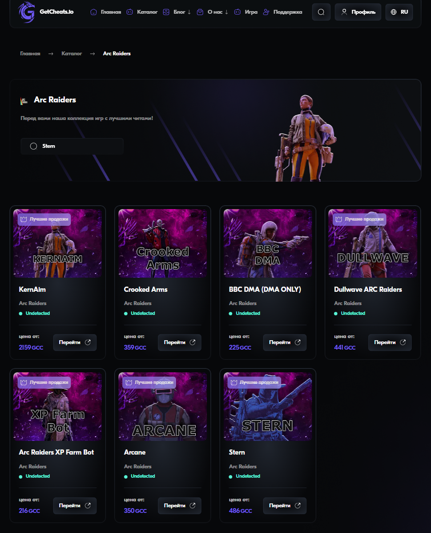Click external-link icon in Crooked Arms Перейти button
431x533 pixels.
point(193,342)
